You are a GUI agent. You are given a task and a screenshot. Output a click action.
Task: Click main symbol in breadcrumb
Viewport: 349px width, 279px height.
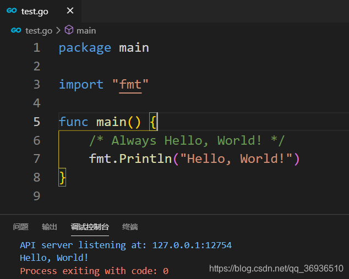pyautogui.click(x=86, y=31)
